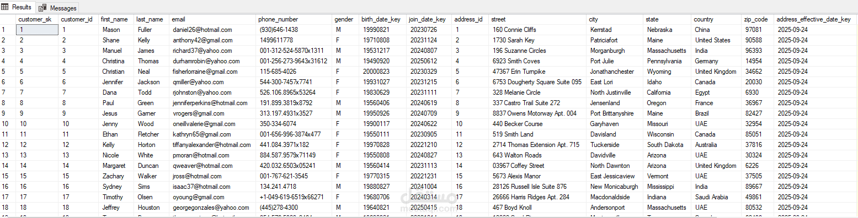Select the address_id column header

pyautogui.click(x=471, y=19)
